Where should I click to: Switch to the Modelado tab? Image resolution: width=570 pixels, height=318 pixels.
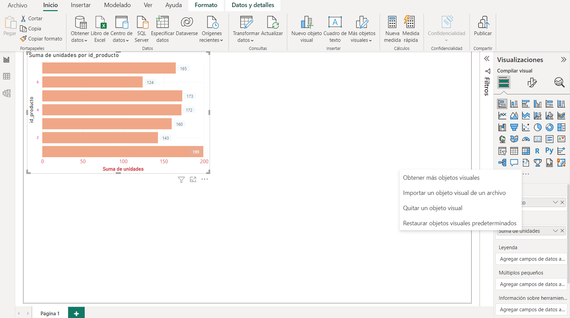(x=117, y=5)
